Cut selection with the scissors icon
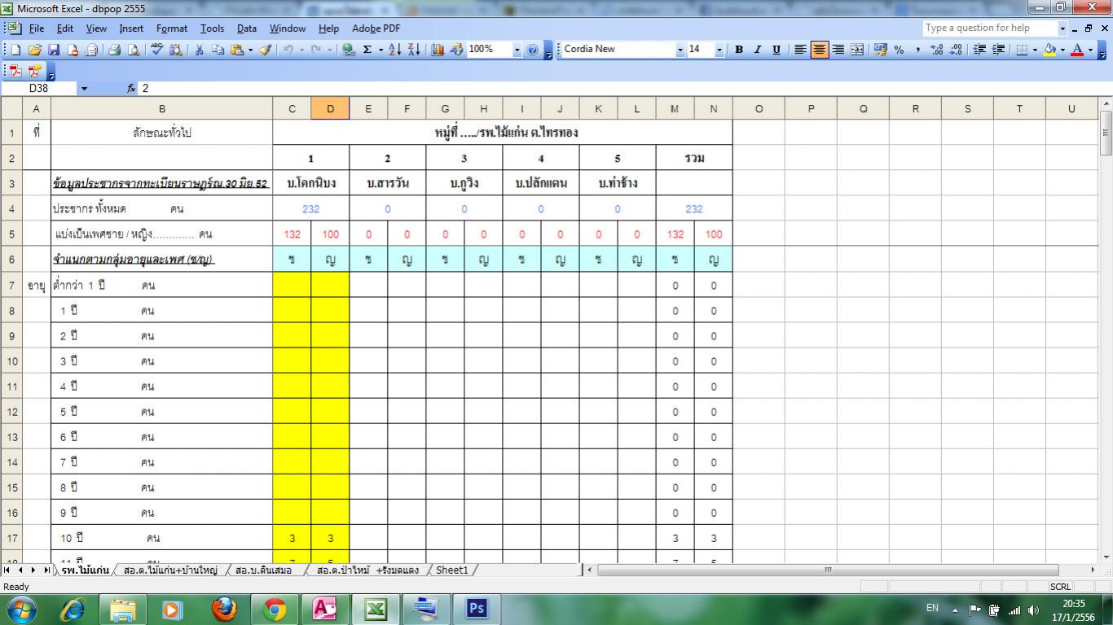The image size is (1113, 625). (199, 50)
